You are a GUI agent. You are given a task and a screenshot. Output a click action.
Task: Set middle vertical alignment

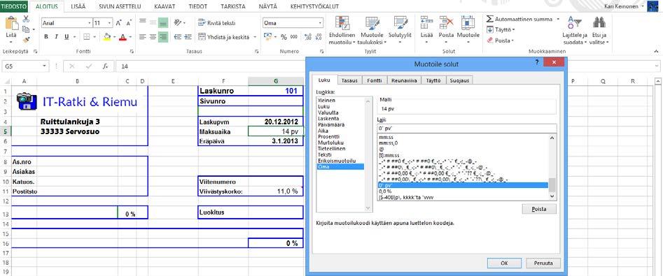point(153,22)
